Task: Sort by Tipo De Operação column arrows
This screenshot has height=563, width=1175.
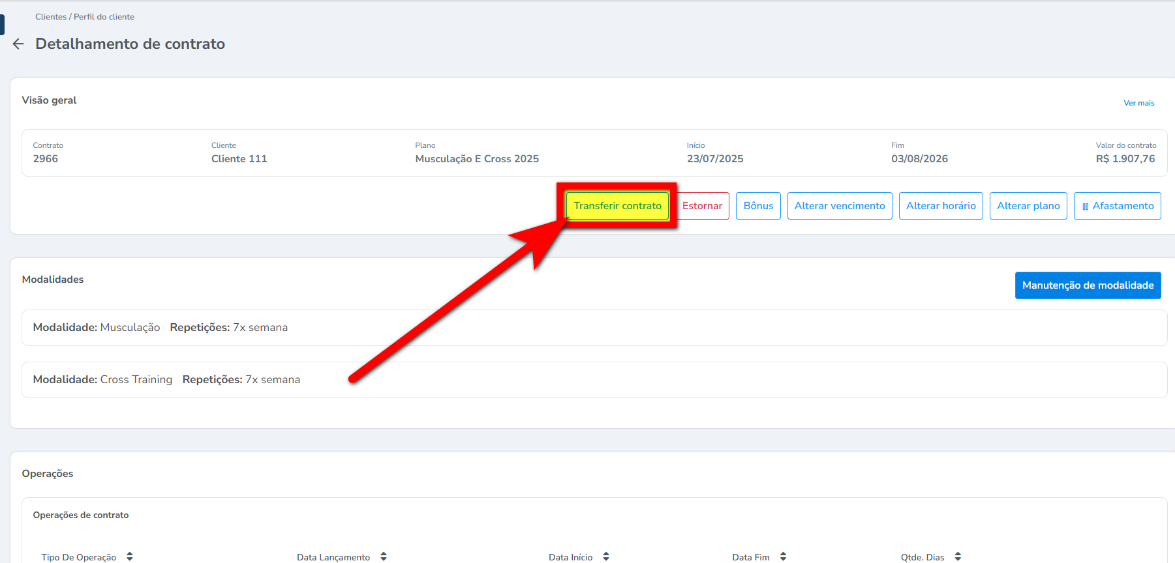Action: coord(130,556)
